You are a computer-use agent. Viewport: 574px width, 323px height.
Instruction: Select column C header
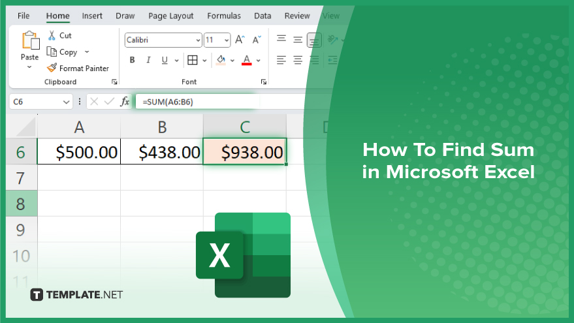coord(245,127)
